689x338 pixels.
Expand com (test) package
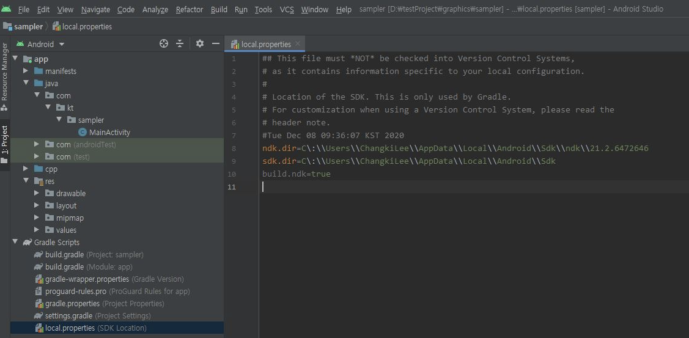37,156
